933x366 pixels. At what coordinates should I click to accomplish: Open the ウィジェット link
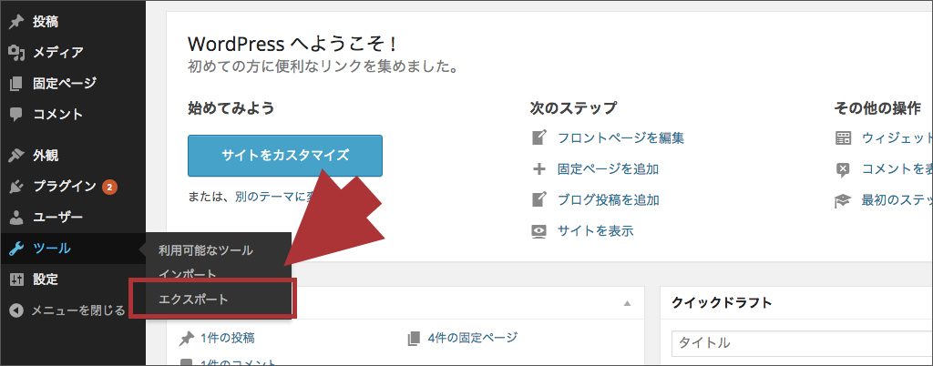897,138
